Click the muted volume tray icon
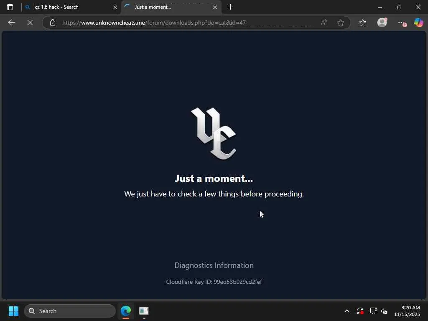 pyautogui.click(x=384, y=311)
